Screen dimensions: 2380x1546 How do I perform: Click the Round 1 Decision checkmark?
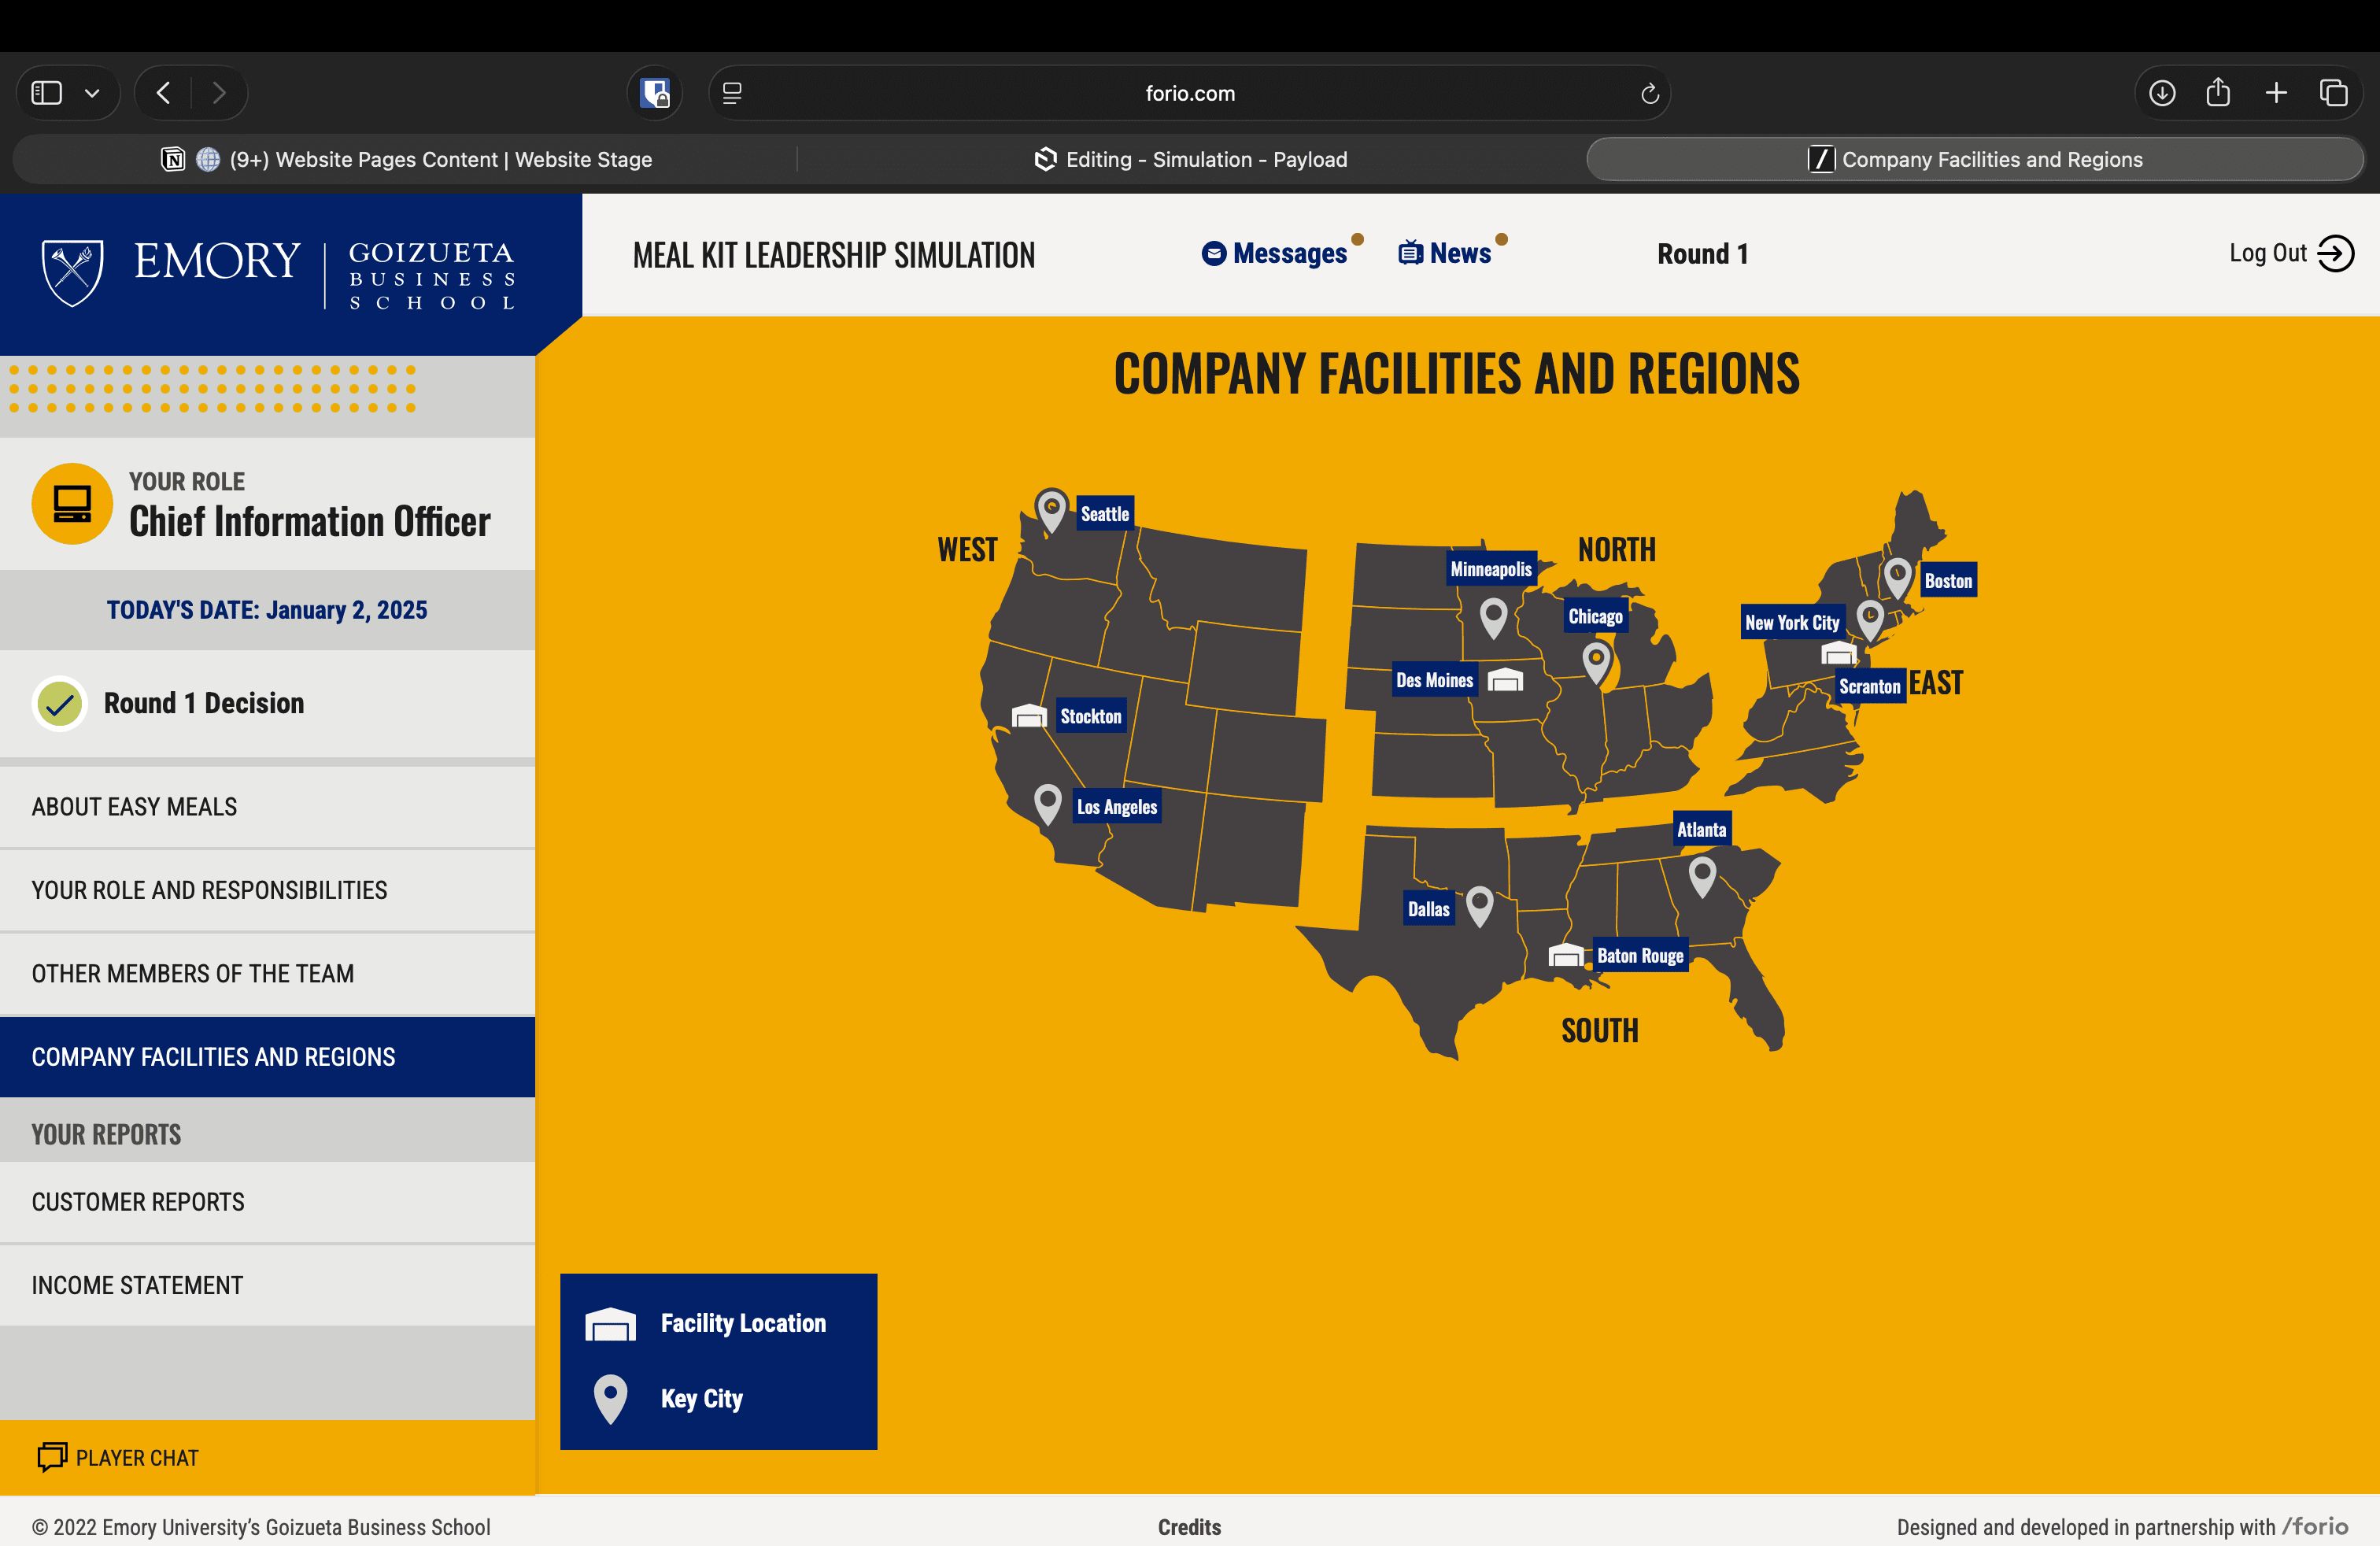tap(60, 703)
